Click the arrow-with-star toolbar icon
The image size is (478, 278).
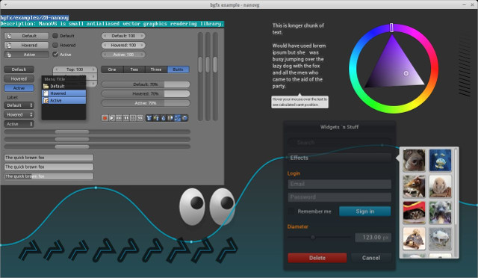156,118
